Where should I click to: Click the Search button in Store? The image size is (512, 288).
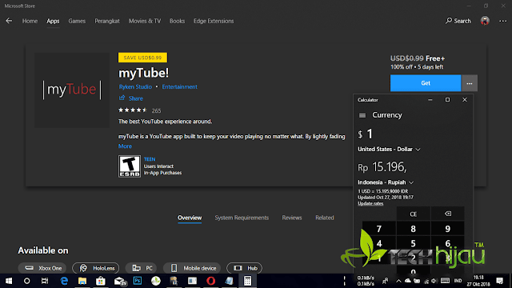pyautogui.click(x=458, y=21)
